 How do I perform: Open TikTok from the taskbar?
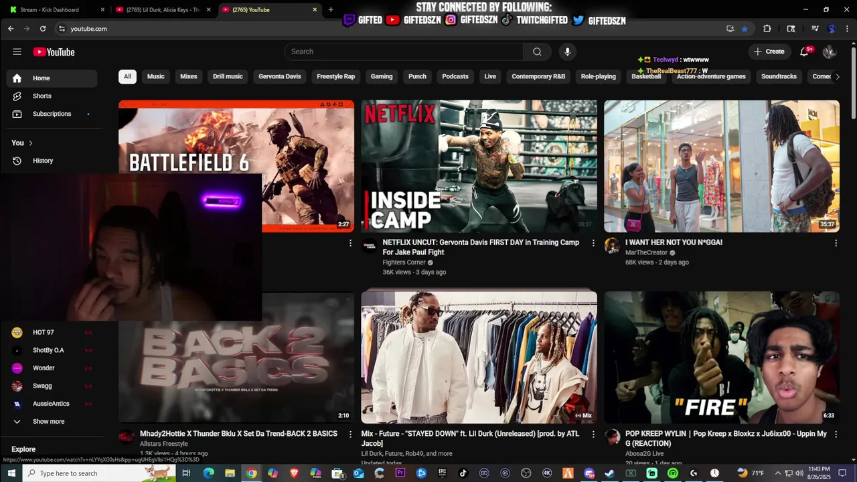coord(463,473)
